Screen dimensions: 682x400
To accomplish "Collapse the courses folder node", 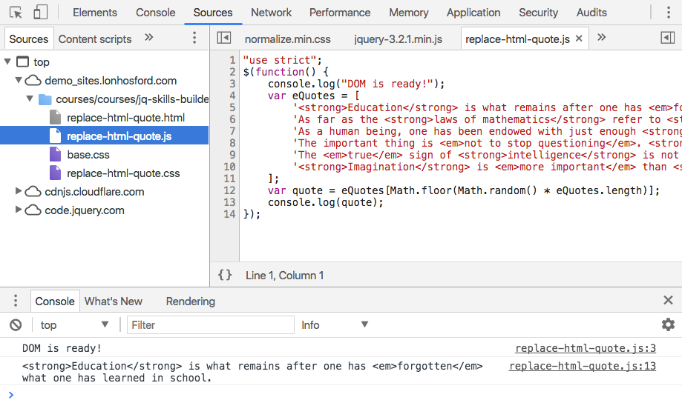I will point(30,99).
